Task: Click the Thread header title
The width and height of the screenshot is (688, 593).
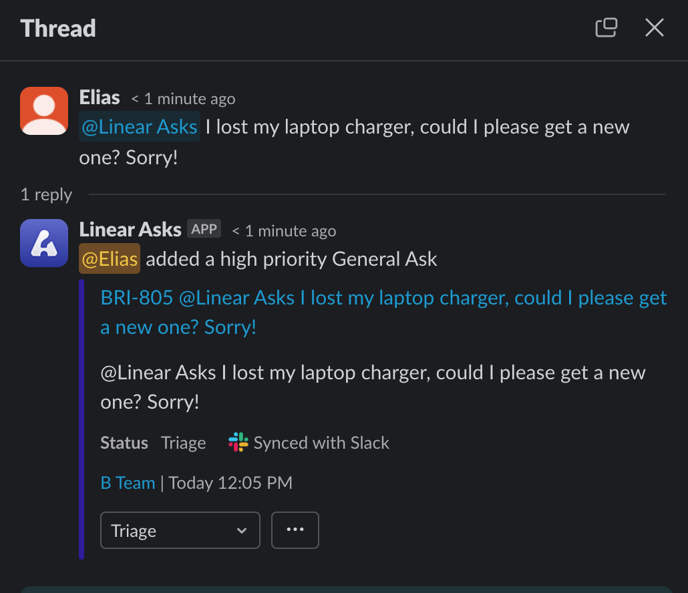Action: click(58, 29)
